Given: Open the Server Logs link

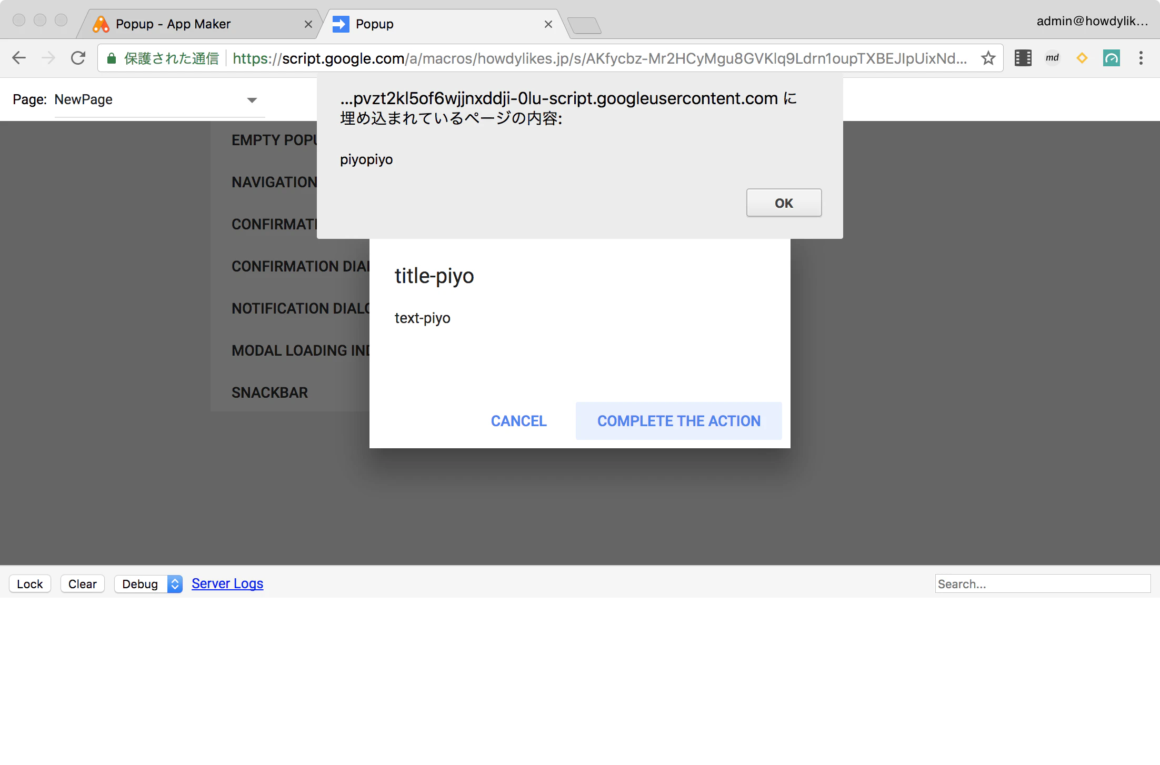Looking at the screenshot, I should pyautogui.click(x=227, y=583).
